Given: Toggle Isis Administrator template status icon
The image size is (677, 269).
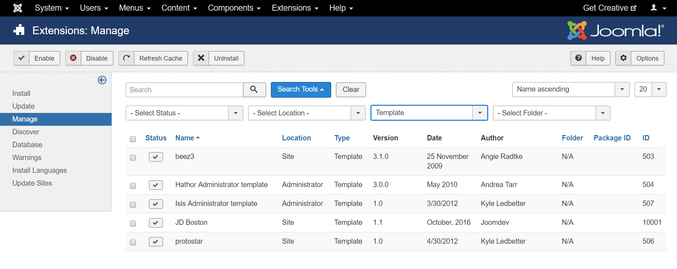Looking at the screenshot, I should coord(156,204).
